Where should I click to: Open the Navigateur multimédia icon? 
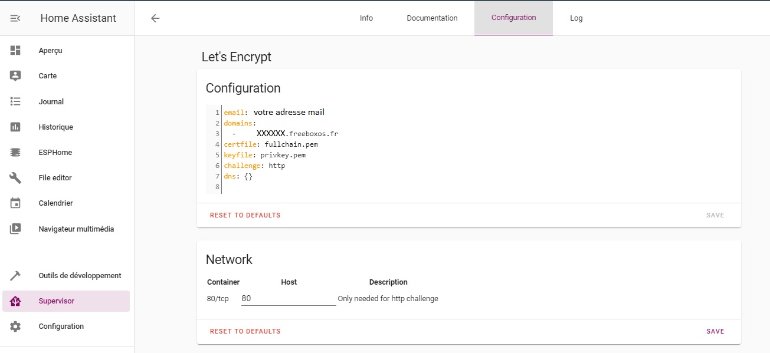[x=15, y=229]
